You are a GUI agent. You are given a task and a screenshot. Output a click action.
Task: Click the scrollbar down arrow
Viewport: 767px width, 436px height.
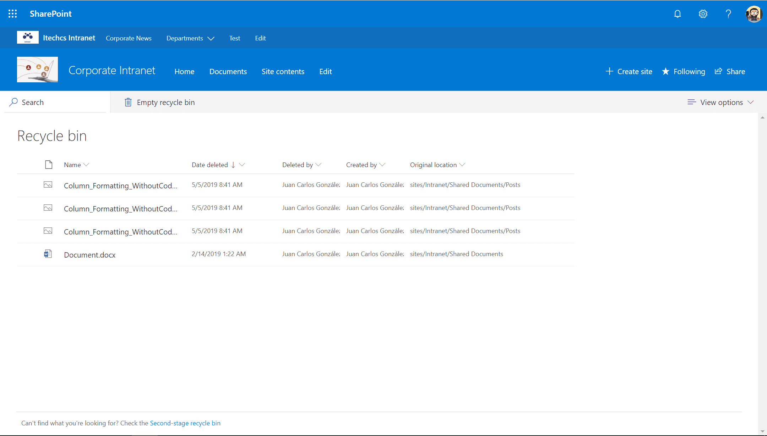pos(762,431)
